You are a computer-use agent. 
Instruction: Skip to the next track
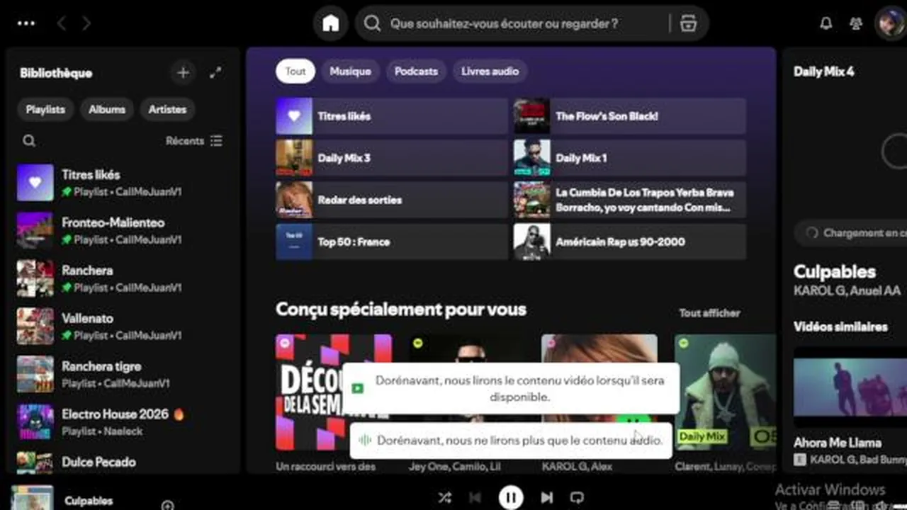[x=546, y=498]
